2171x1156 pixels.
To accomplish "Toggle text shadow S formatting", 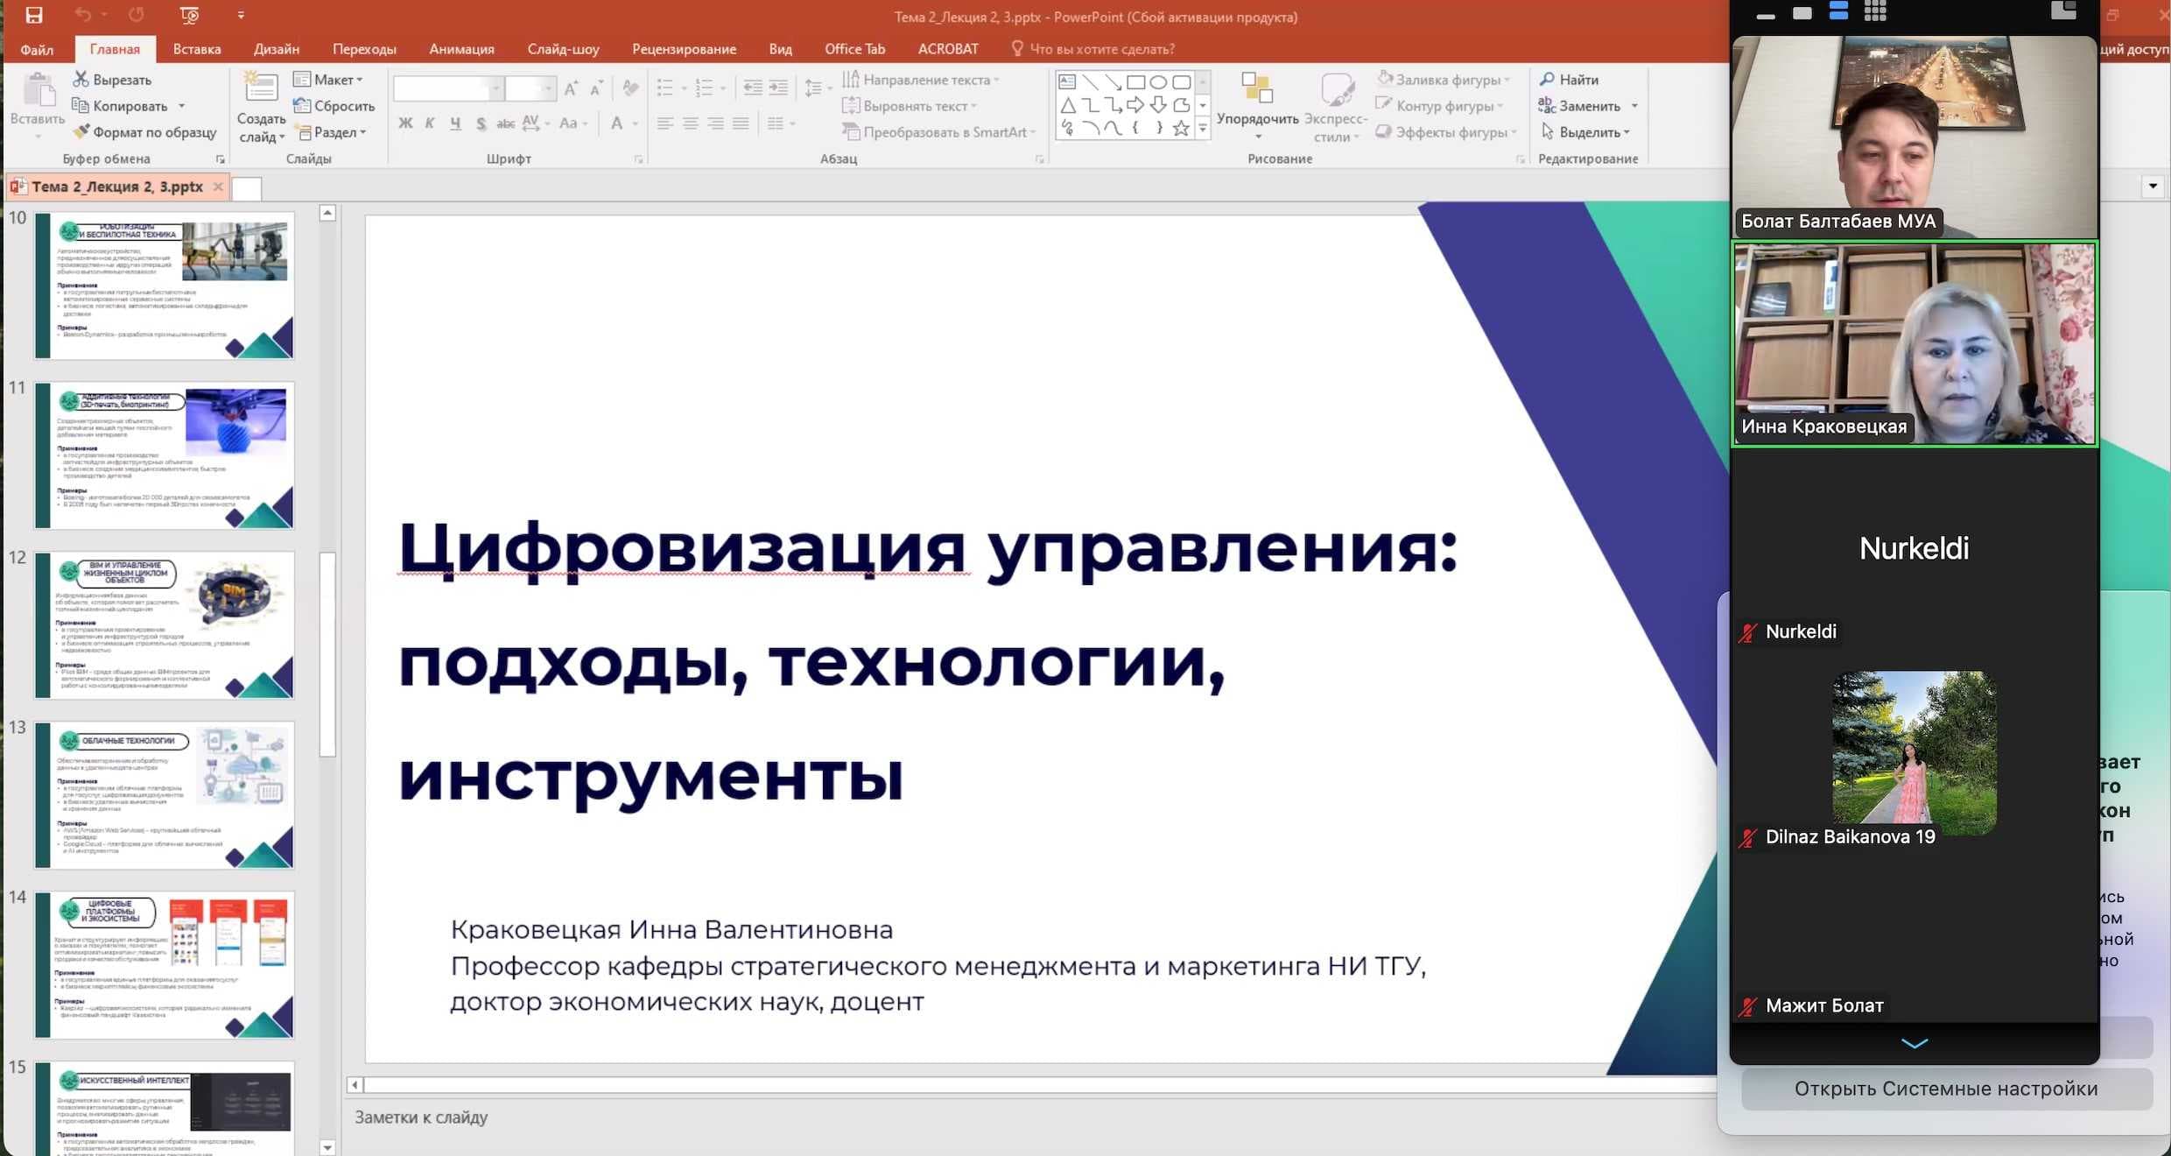I will (481, 123).
